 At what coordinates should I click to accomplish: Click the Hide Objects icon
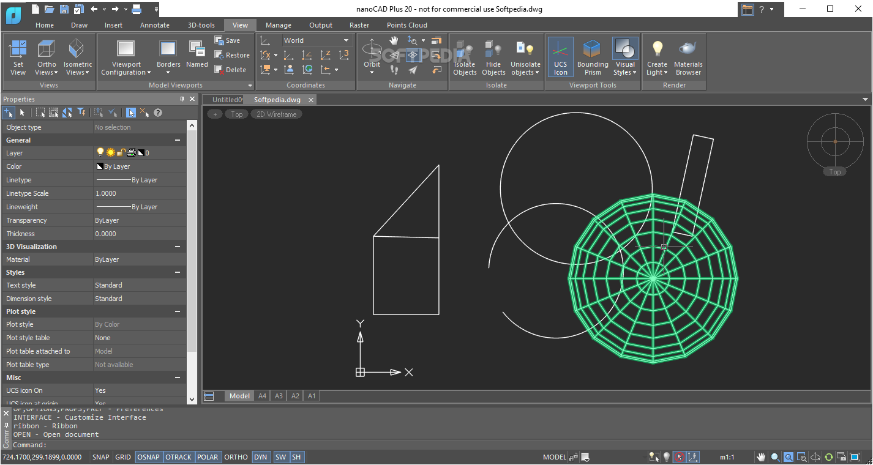point(493,57)
